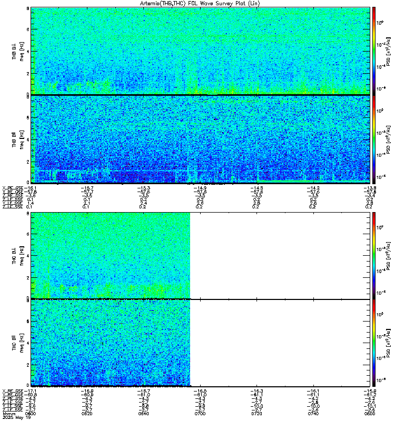Viewport: 395px width, 421px height.
Task: Click the THB X_RE_GSE value "-14.5"
Action: pos(256,188)
